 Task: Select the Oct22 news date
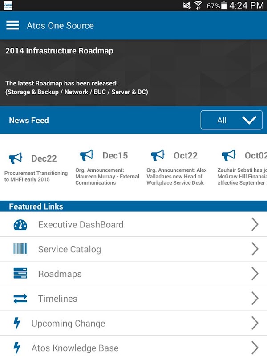[186, 155]
